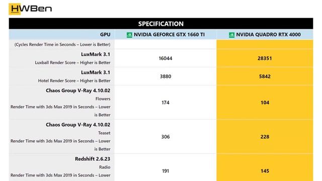This screenshot has height=181, width=322.
Task: Select the Flowers render time 104
Action: tap(265, 103)
